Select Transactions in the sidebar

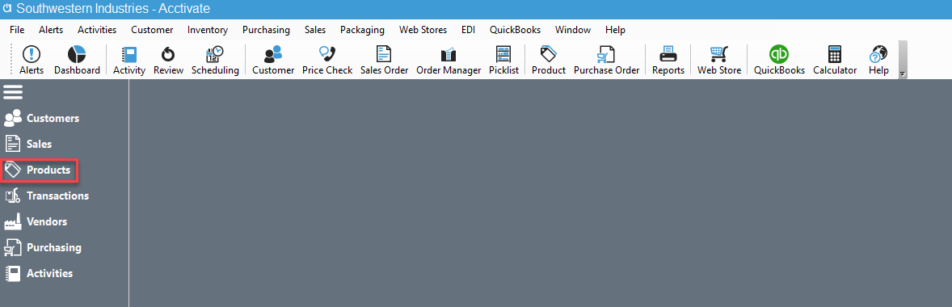coord(46,196)
